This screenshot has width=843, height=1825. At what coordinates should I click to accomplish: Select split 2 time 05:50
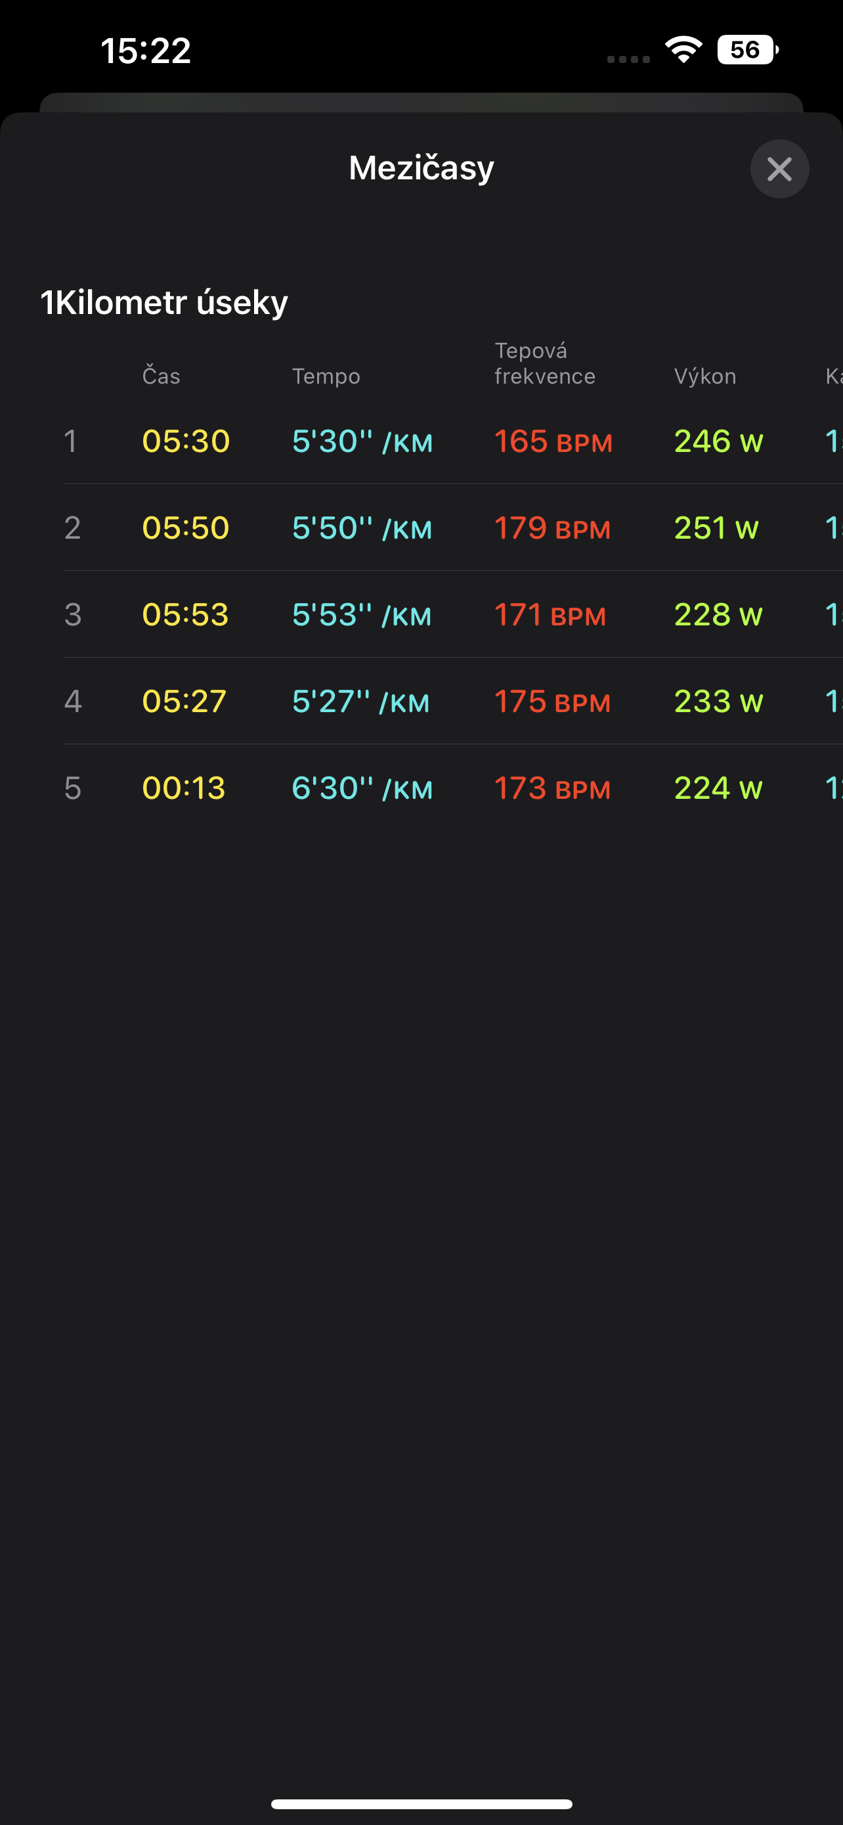(x=186, y=528)
